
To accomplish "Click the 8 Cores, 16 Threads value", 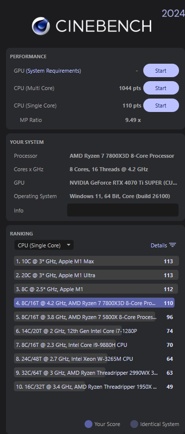I will click(109, 169).
